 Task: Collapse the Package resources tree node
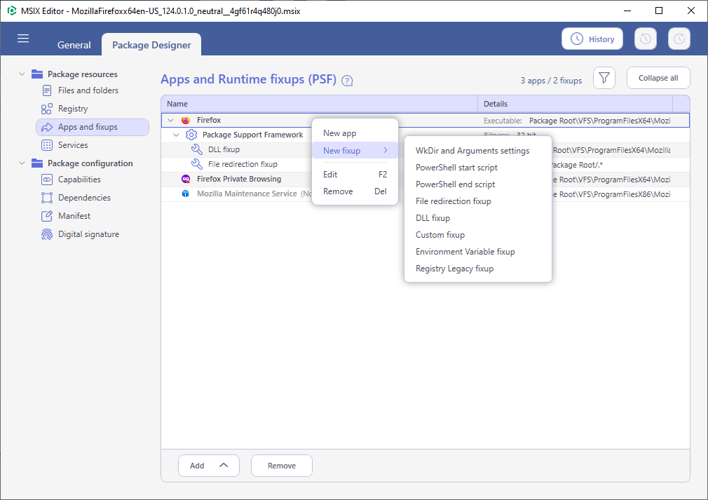tap(22, 74)
